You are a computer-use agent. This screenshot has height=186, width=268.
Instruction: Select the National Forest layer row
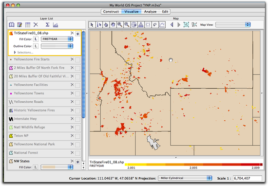coord(44,153)
